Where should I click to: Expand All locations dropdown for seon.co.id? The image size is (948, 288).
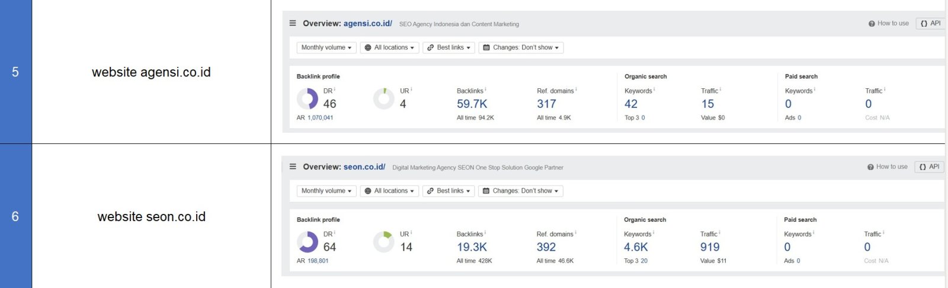(x=389, y=191)
